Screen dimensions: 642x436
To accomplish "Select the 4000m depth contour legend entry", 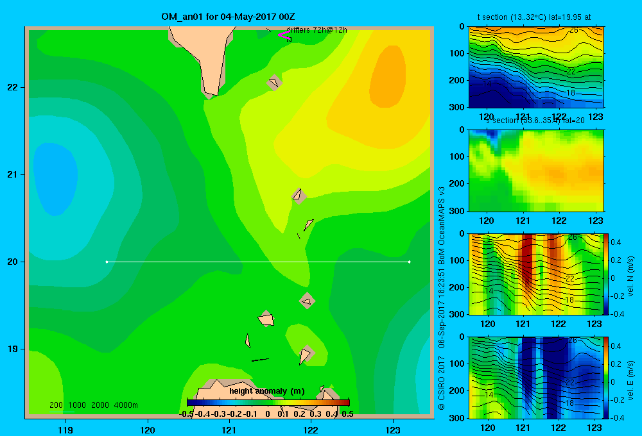I will 126,405.
